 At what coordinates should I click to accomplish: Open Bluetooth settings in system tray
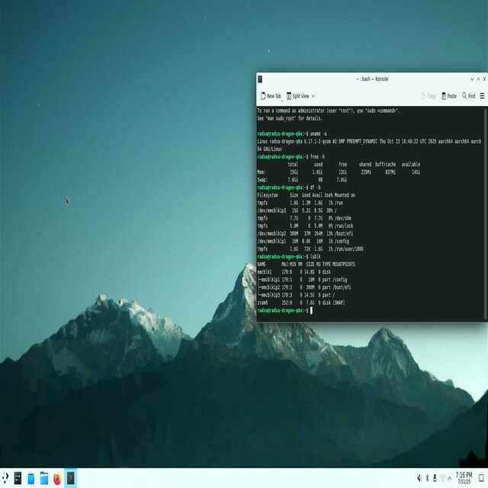click(427, 478)
